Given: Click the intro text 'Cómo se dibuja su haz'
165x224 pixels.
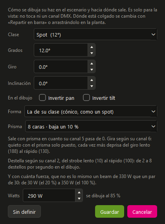Looking at the screenshot, I should point(82,16).
